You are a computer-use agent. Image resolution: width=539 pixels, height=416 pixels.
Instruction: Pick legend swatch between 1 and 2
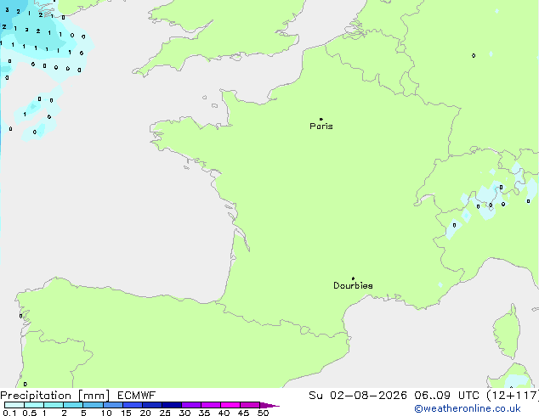pos(54,405)
